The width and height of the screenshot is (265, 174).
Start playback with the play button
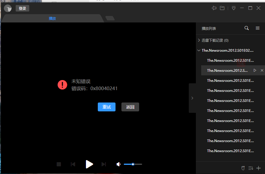pos(89,164)
